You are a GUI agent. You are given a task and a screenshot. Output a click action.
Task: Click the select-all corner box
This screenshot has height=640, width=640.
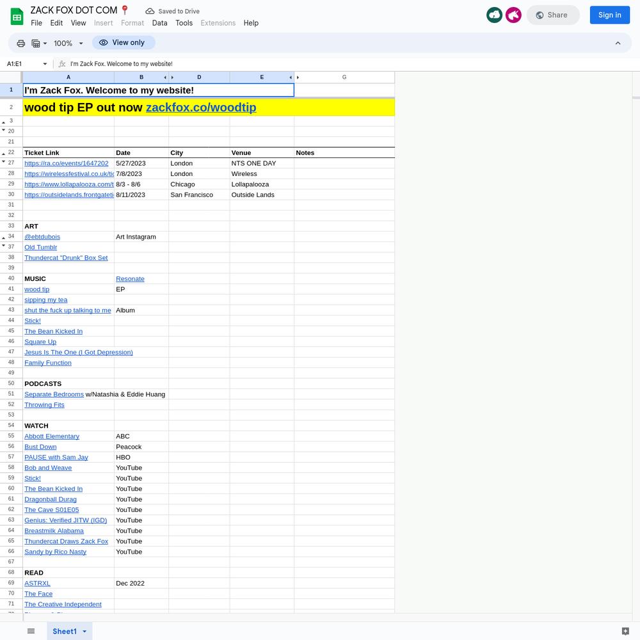point(11,77)
